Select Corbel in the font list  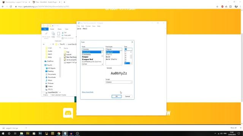point(84,64)
